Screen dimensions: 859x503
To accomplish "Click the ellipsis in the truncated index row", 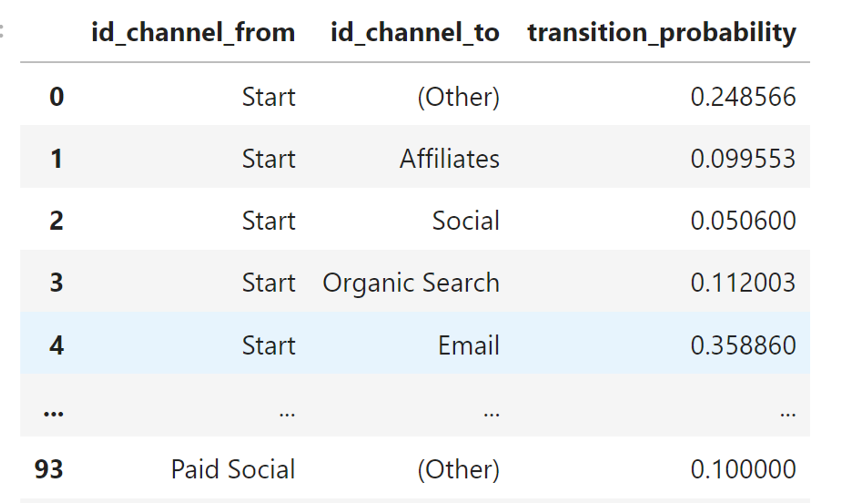I will coord(54,413).
